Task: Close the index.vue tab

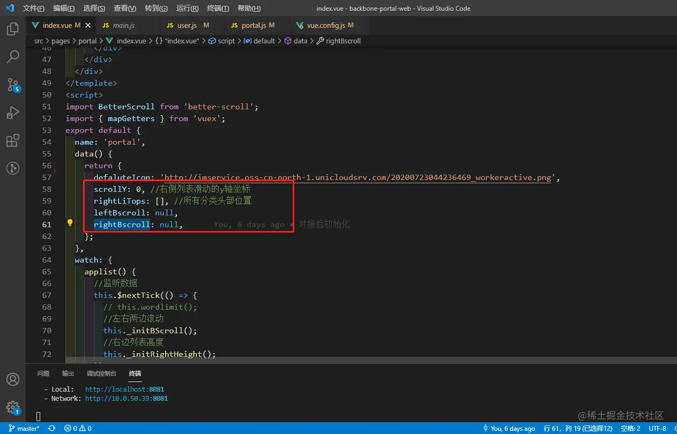Action: [88, 25]
